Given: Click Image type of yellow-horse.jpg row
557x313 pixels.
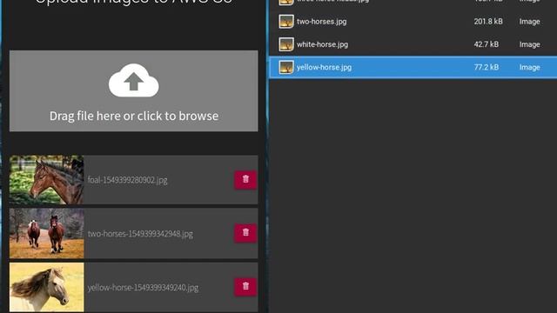Looking at the screenshot, I should coord(529,68).
